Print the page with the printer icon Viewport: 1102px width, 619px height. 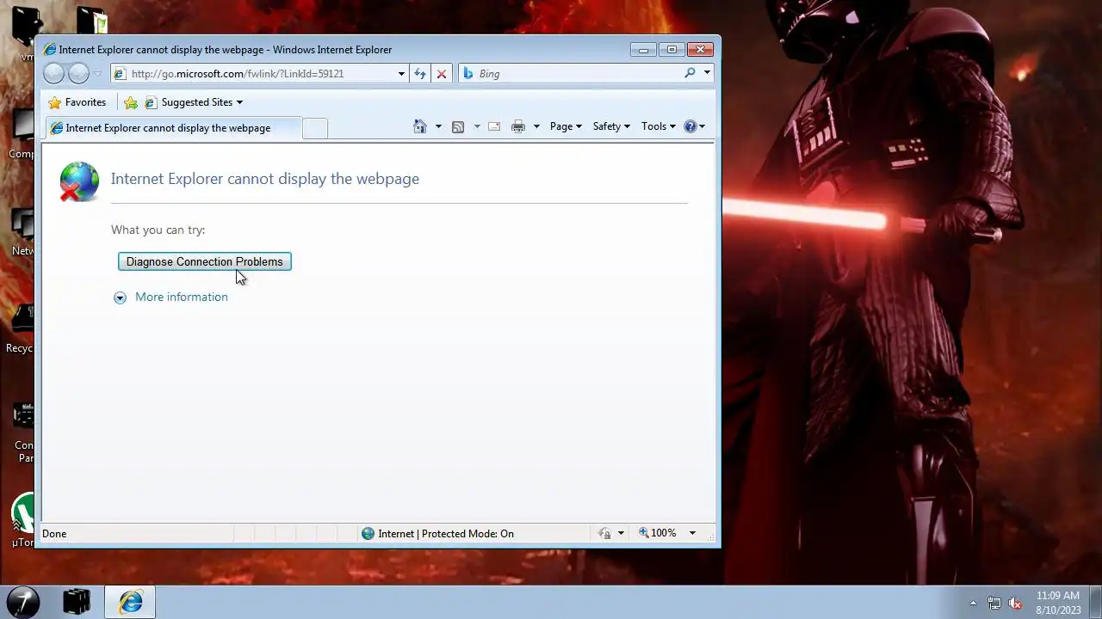pos(518,126)
